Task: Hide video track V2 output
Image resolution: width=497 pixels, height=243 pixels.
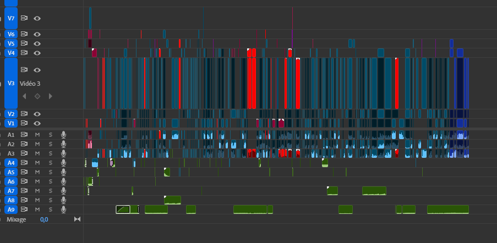Action: pos(37,114)
